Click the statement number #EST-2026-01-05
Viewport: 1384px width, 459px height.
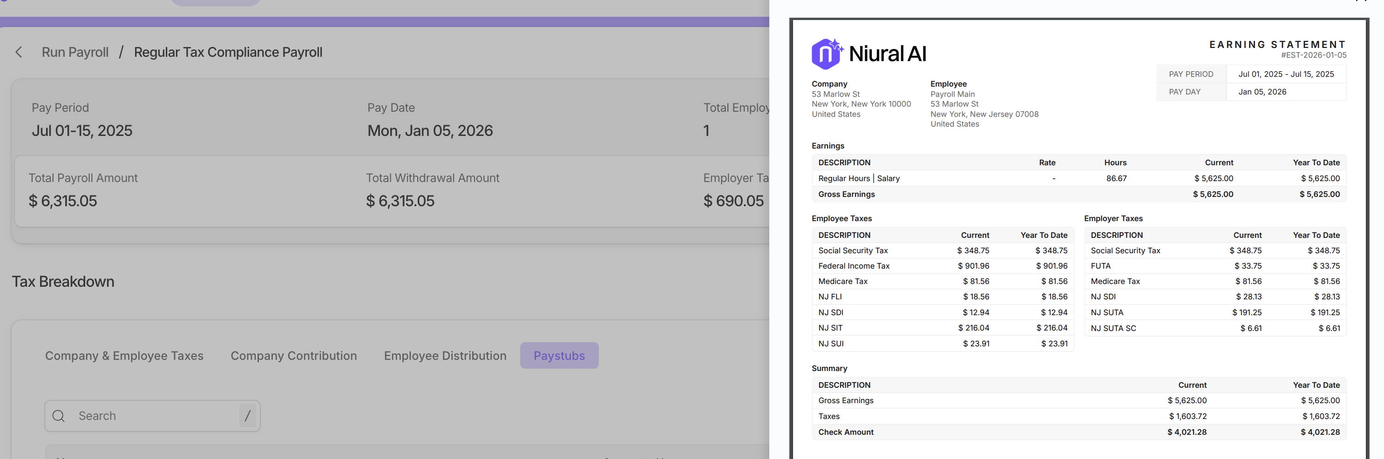(x=1313, y=55)
